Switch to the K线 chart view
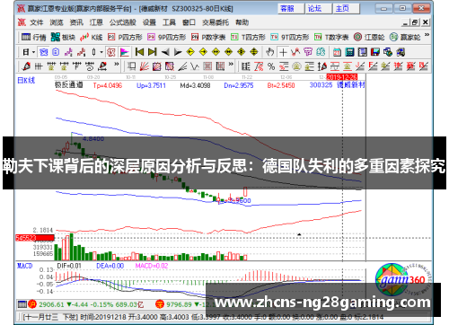The height and width of the screenshot is (325, 449). point(92,37)
